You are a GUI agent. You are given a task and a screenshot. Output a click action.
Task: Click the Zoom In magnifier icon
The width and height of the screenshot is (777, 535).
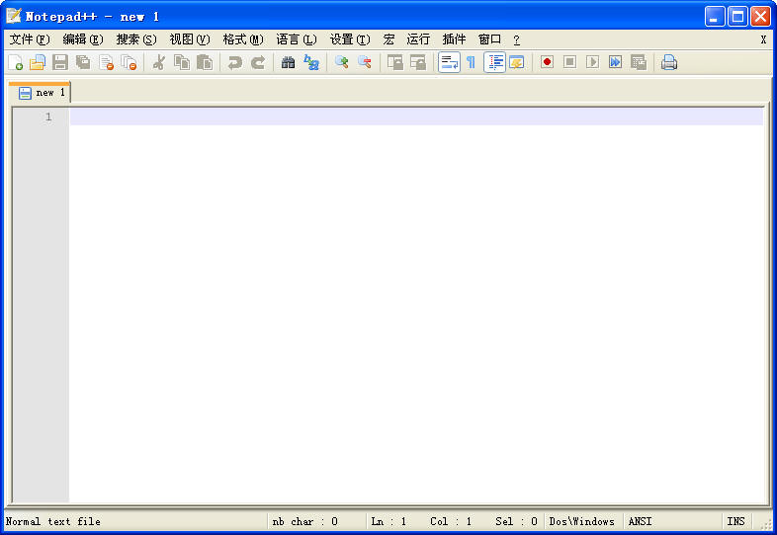pyautogui.click(x=341, y=62)
